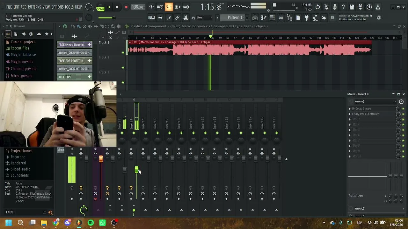Viewport: 408px width, 229px height.
Task: Open the OPTIONS menu
Action: pyautogui.click(x=57, y=7)
